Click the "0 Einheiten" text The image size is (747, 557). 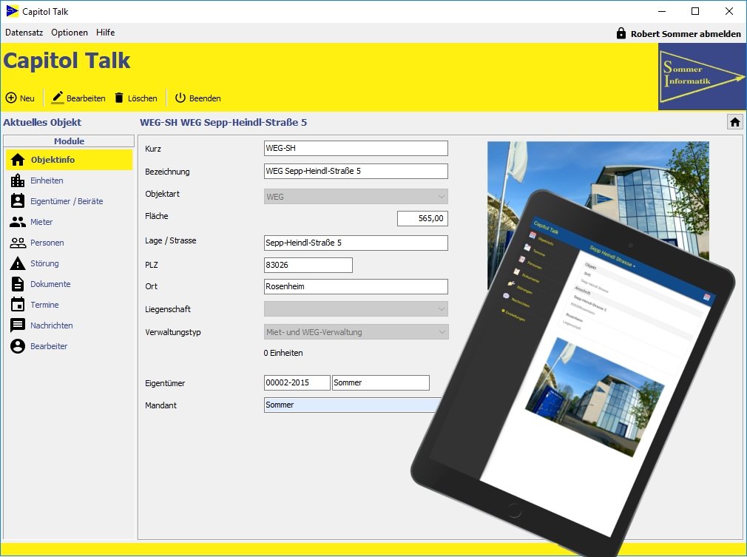point(283,353)
